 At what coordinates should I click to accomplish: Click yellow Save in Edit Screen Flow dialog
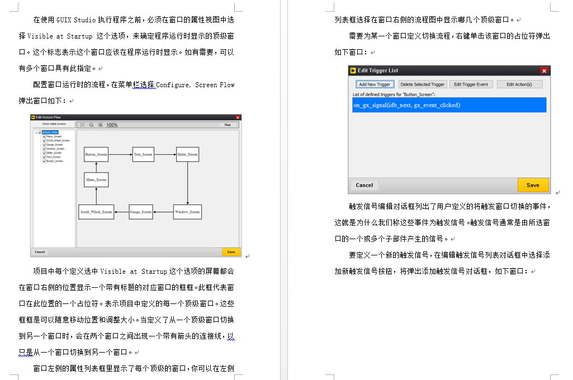[231, 252]
